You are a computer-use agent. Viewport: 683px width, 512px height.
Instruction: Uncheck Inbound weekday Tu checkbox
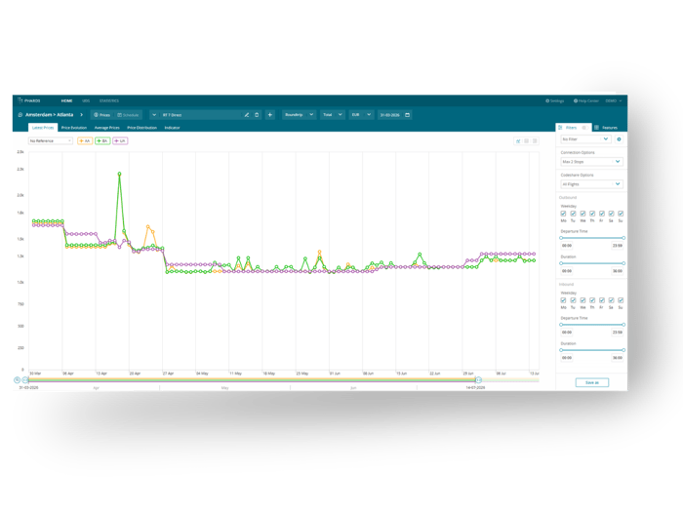click(x=573, y=300)
